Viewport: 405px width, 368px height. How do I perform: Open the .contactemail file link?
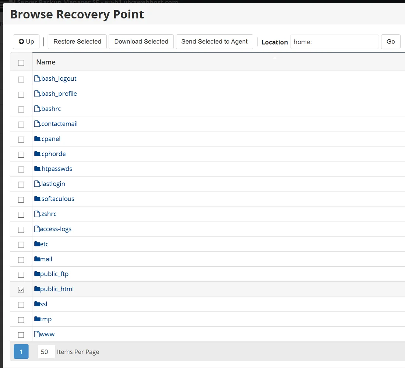click(59, 123)
